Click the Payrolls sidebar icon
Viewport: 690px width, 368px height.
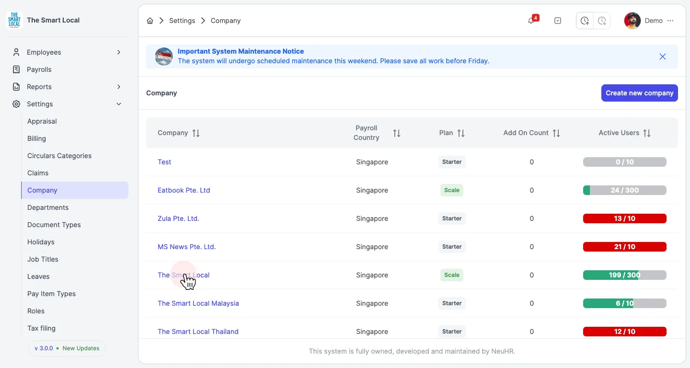(16, 69)
